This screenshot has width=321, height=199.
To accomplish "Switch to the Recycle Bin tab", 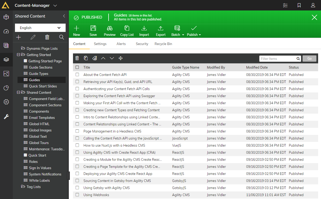I will (163, 44).
